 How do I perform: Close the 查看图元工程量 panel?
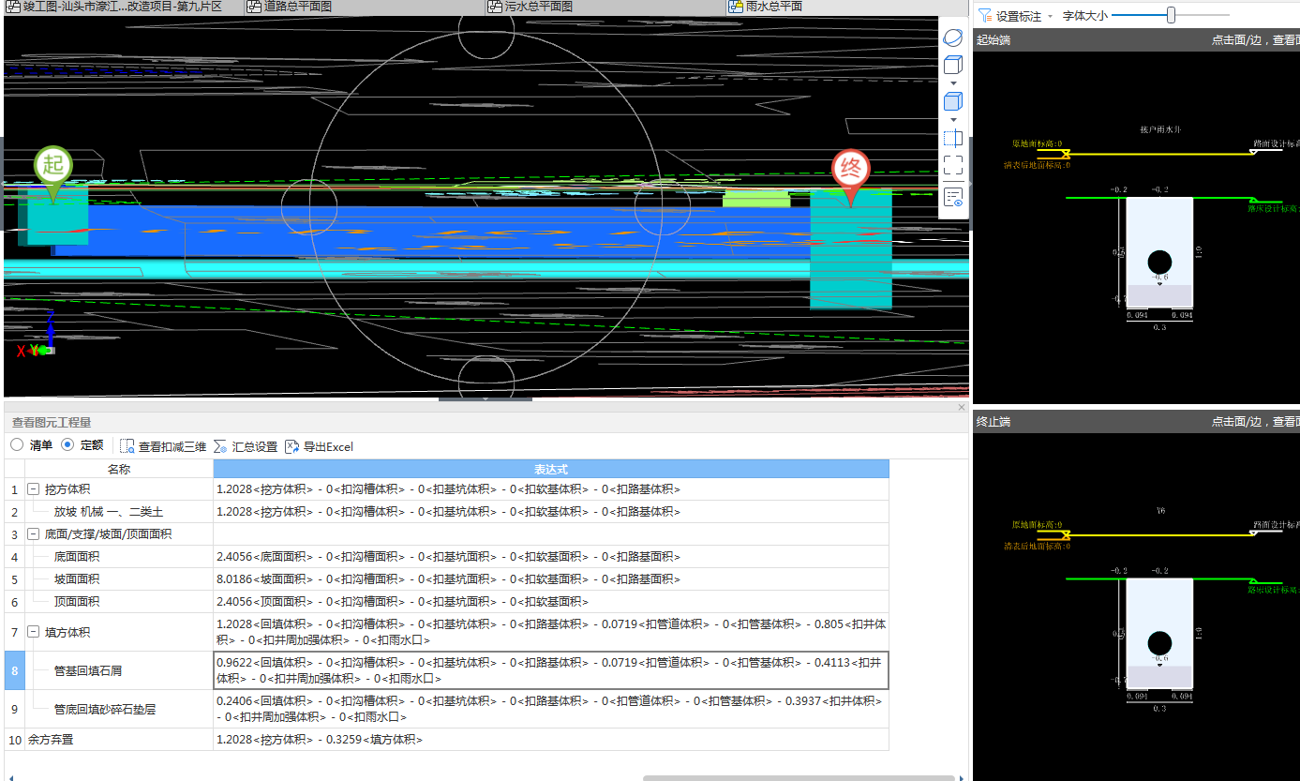(x=961, y=408)
